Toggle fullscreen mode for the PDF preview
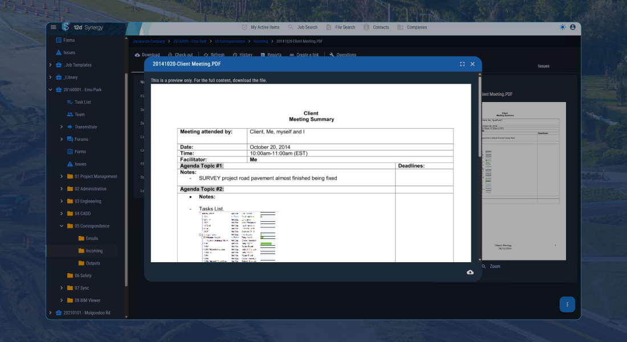Screen dimensions: 627x342 (462, 64)
